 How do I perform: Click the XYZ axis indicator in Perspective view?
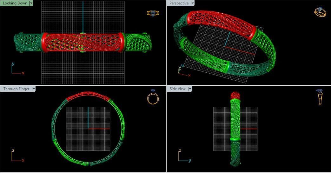184,71
